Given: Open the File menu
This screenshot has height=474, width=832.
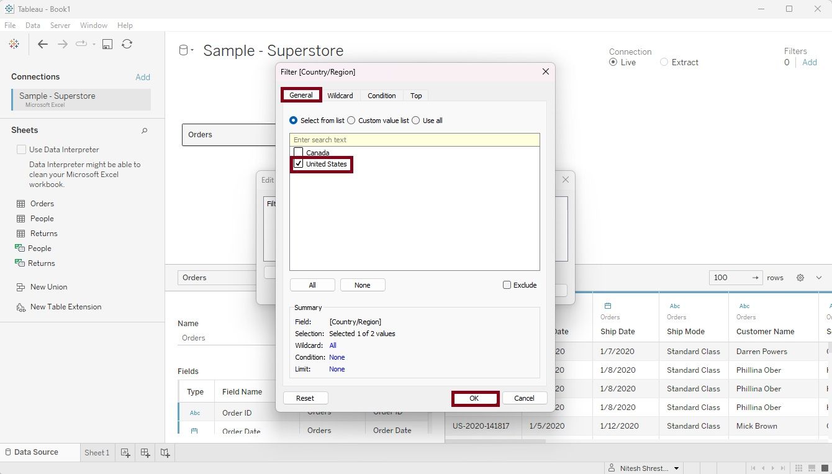Looking at the screenshot, I should 10,25.
